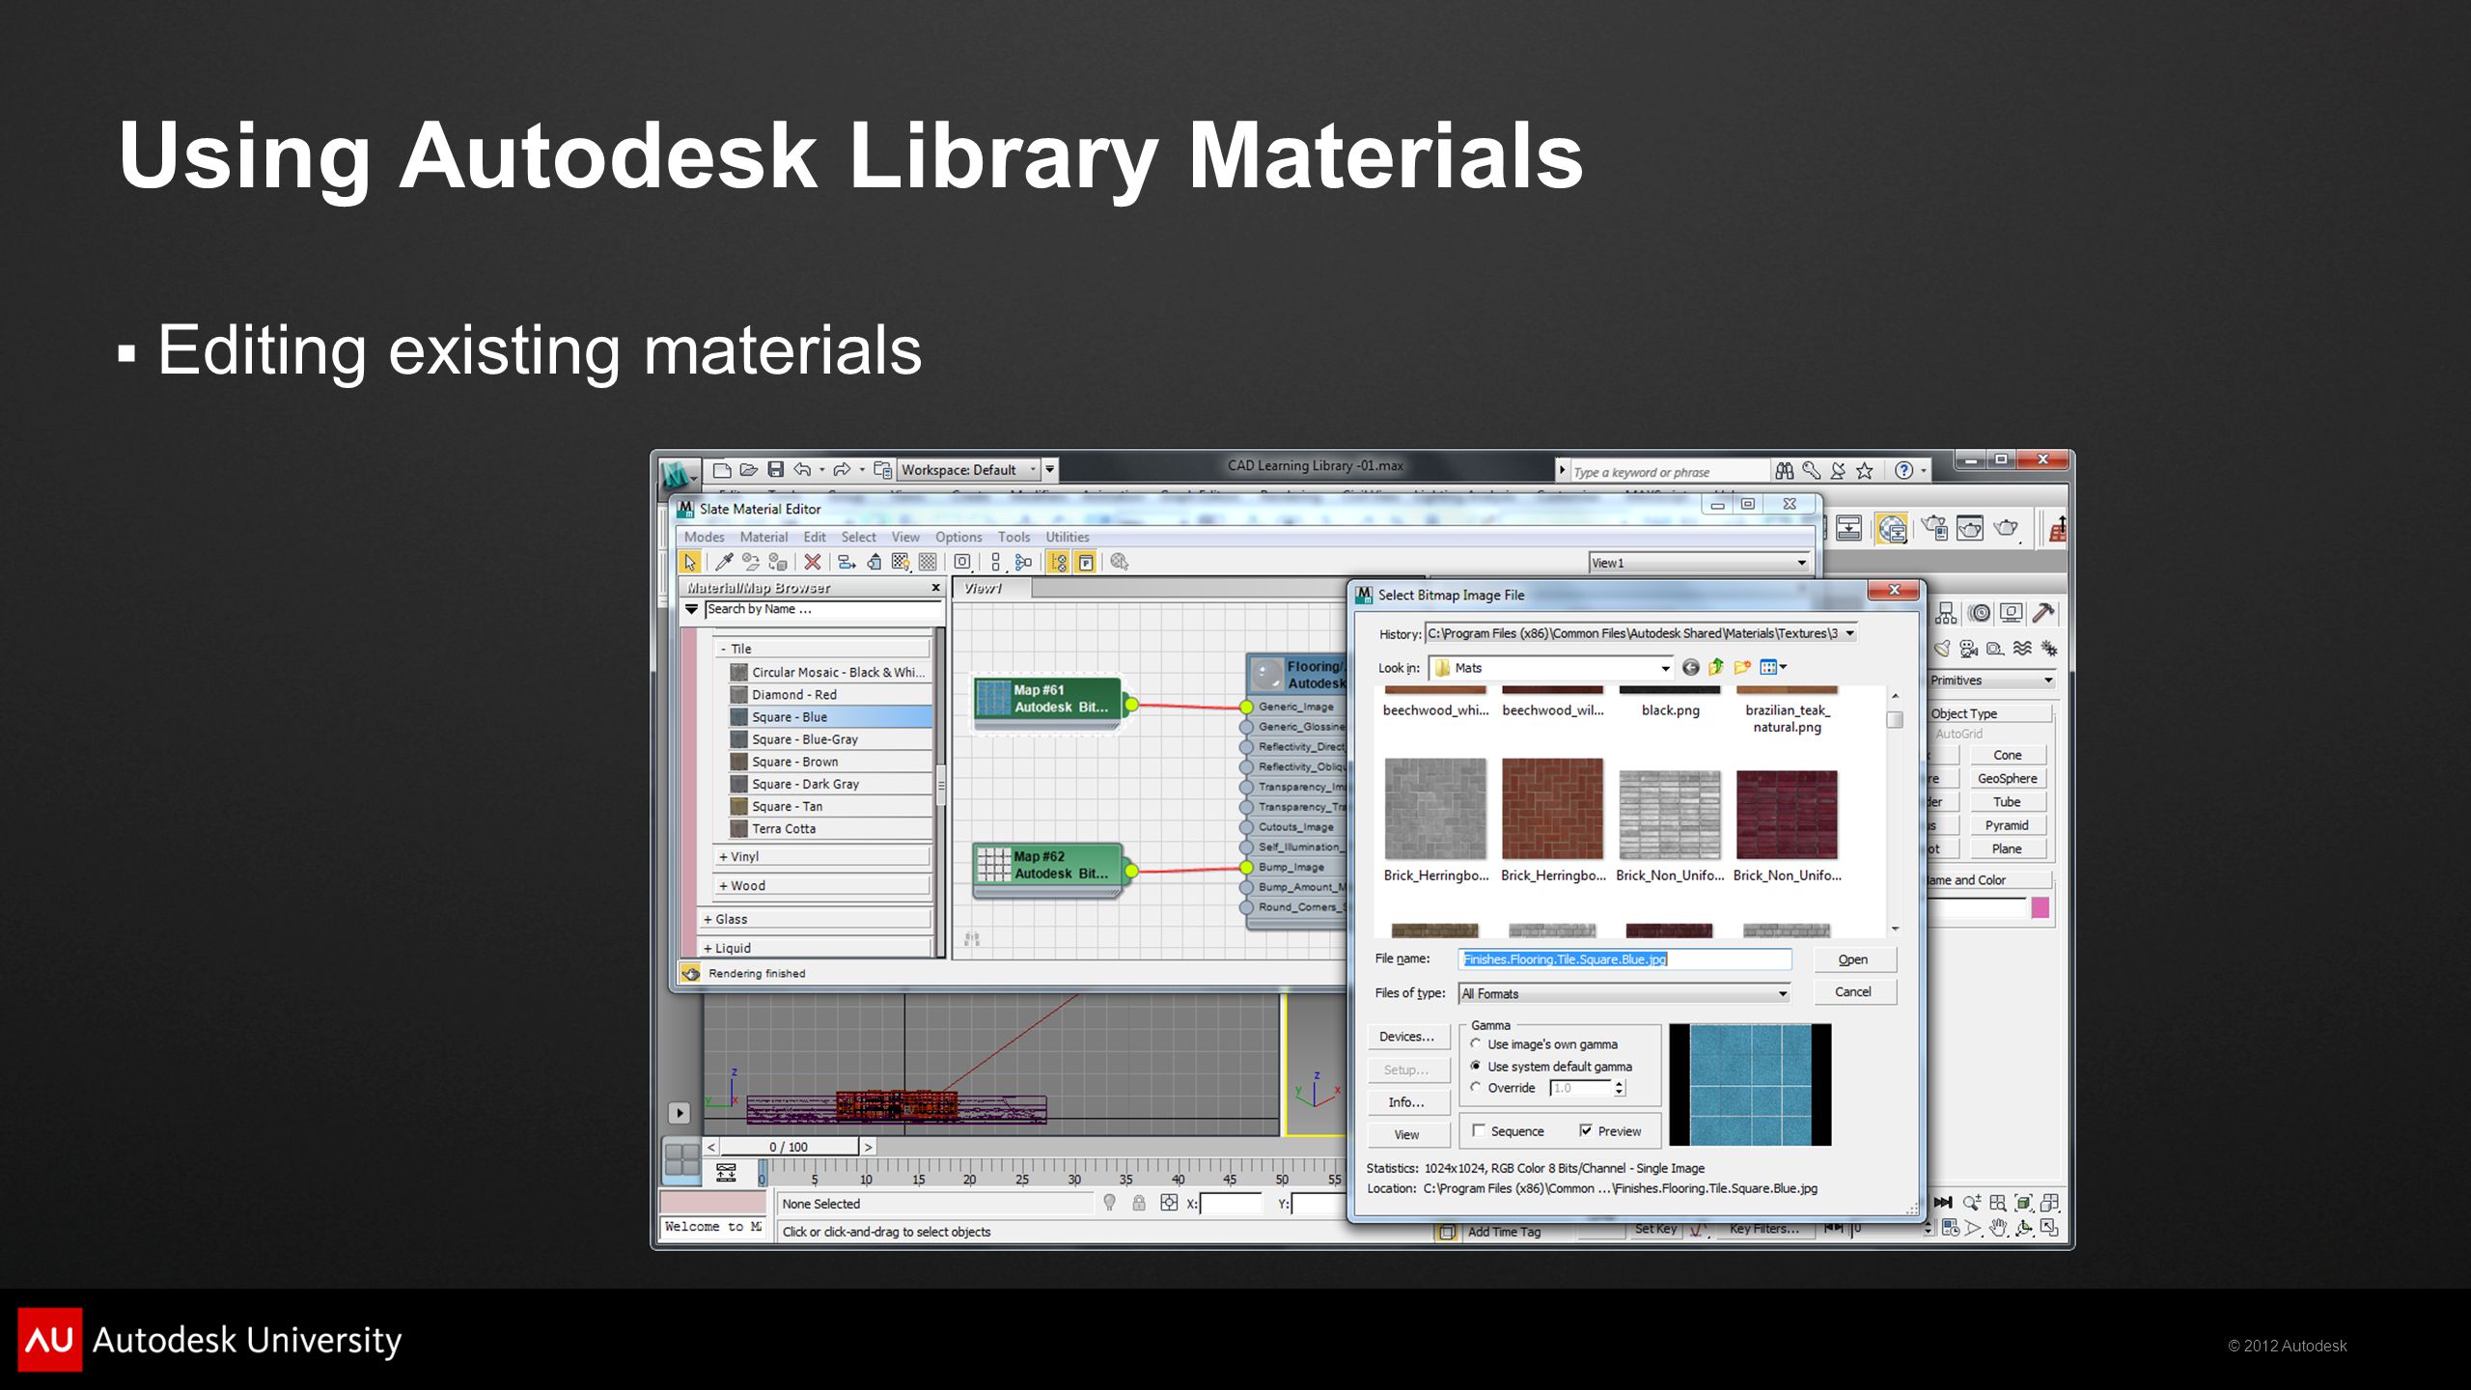2471x1390 pixels.
Task: Click the pink object color swatch
Action: 2040,906
